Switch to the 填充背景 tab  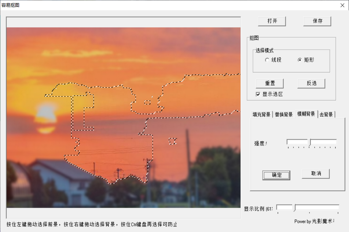tap(261, 114)
